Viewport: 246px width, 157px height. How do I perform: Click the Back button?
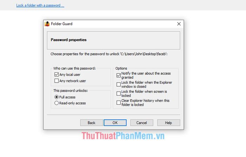click(x=91, y=123)
